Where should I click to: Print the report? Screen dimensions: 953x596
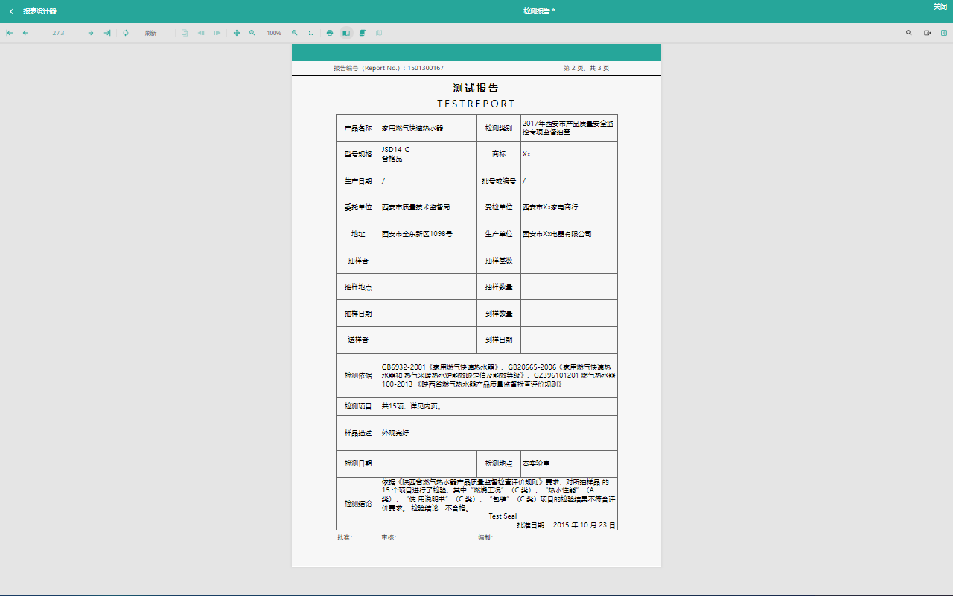pos(330,33)
